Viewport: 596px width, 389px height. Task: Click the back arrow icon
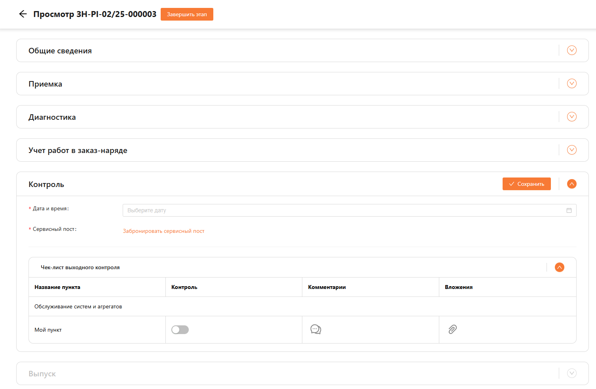coord(23,14)
